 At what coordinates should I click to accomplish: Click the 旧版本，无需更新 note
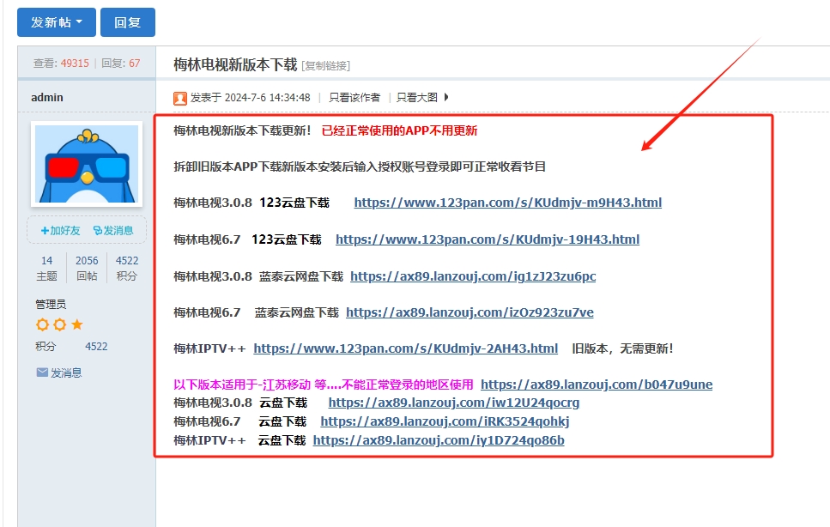622,348
